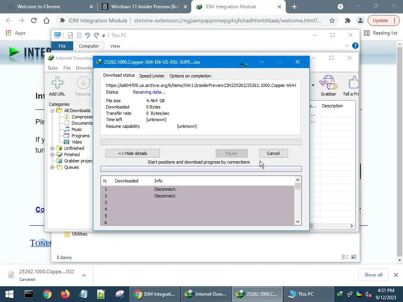Image resolution: width=403 pixels, height=302 pixels.
Task: Collapse the All Downloads tree node
Action: coord(52,110)
